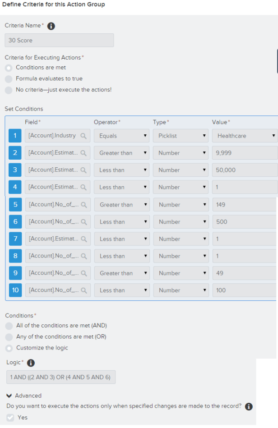
Task: Click row 2 value field 9,999
Action: click(245, 153)
